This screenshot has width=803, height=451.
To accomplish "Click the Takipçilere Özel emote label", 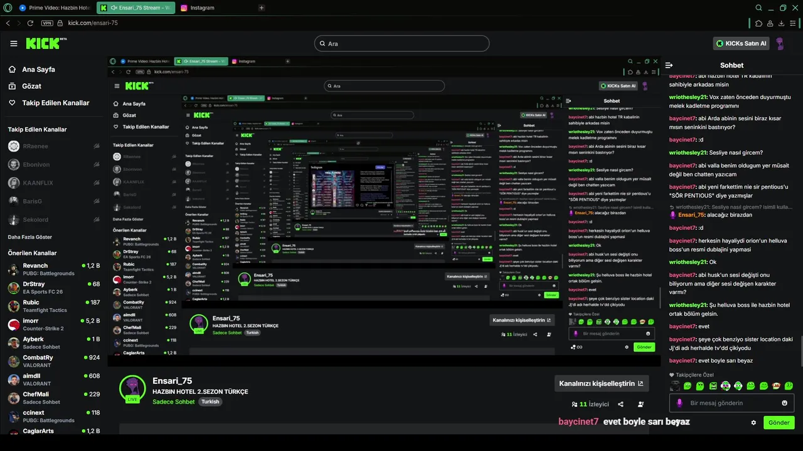I will click(691, 375).
